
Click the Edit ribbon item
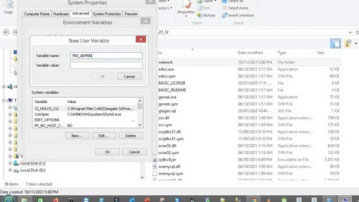tap(204, 8)
